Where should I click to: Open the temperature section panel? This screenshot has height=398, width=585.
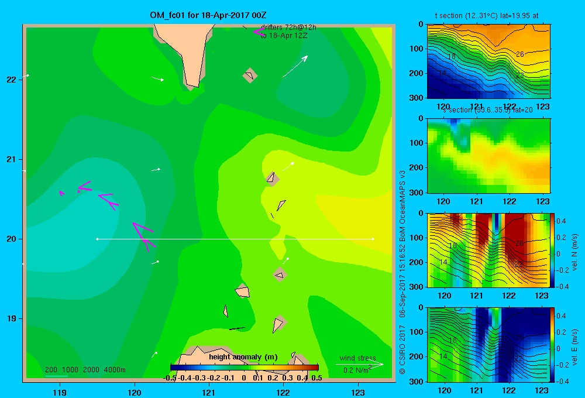tap(488, 61)
